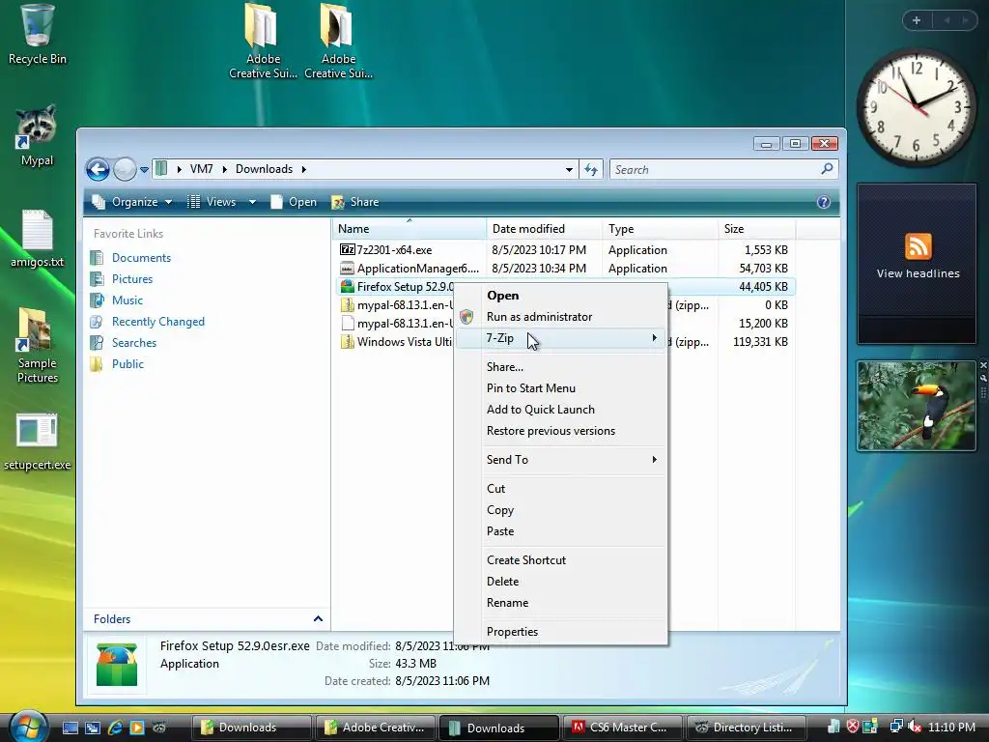Select the ApplicationManager6 file icon

pyautogui.click(x=348, y=269)
